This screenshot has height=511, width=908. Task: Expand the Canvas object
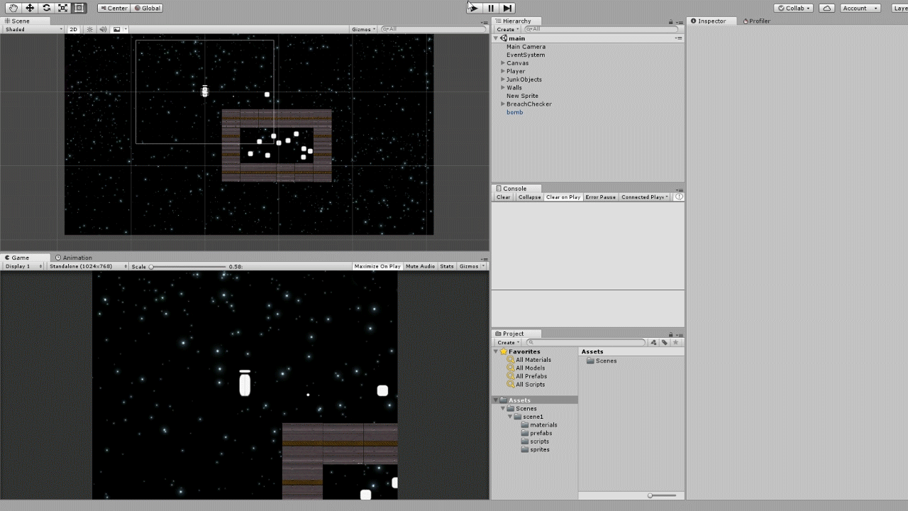click(x=503, y=63)
